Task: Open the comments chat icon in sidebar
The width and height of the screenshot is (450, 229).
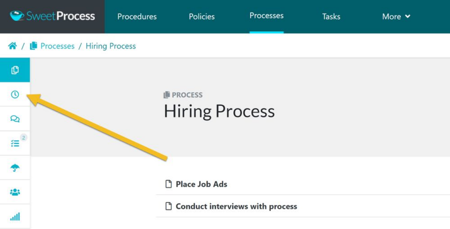Action: [x=15, y=119]
